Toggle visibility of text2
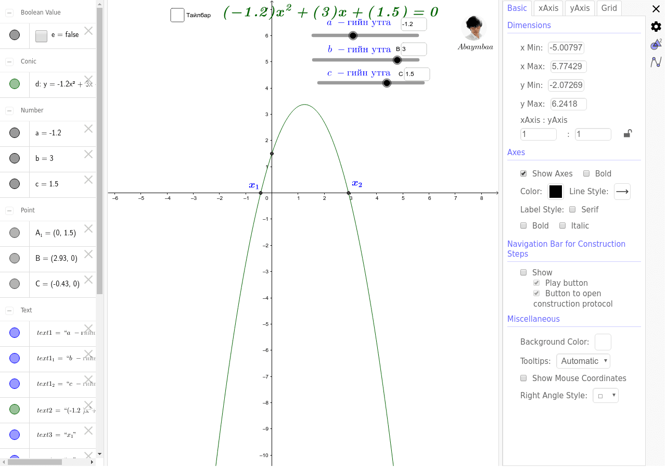The width and height of the screenshot is (666, 467). 15,410
